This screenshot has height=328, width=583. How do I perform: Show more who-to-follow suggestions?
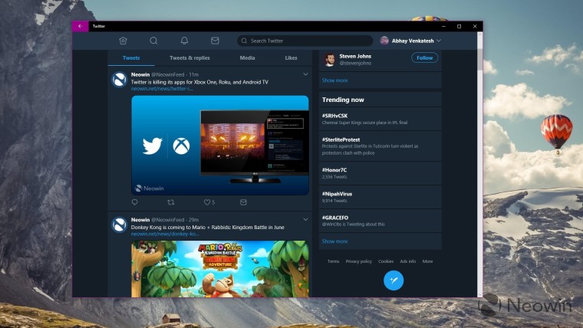point(334,80)
